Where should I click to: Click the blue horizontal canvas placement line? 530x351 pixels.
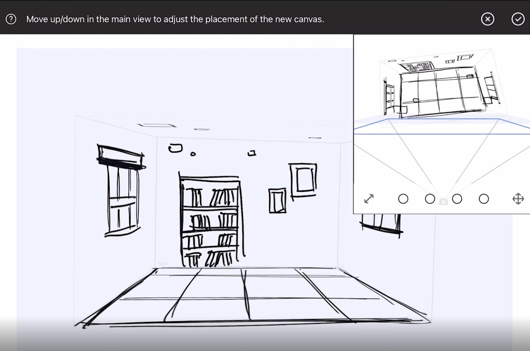(442, 134)
